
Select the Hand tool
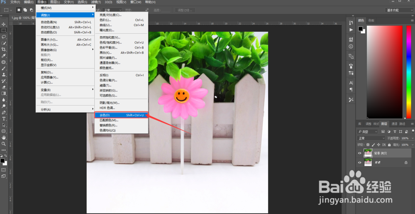[x=4, y=138]
